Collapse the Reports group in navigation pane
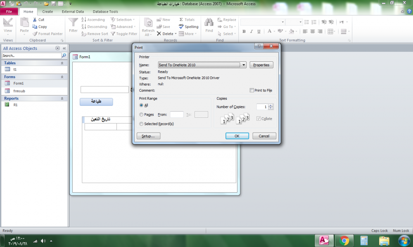The image size is (413, 247). tap(62, 98)
